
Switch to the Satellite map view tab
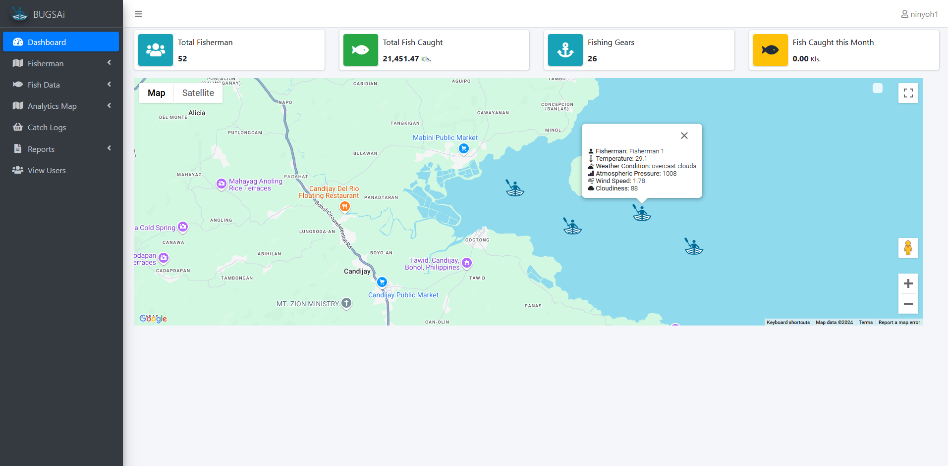click(x=198, y=93)
